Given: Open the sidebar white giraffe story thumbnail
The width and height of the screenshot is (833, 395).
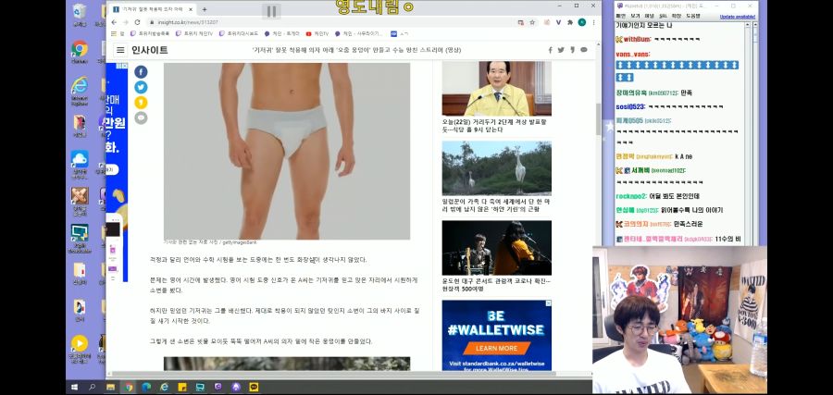Looking at the screenshot, I should [x=497, y=167].
